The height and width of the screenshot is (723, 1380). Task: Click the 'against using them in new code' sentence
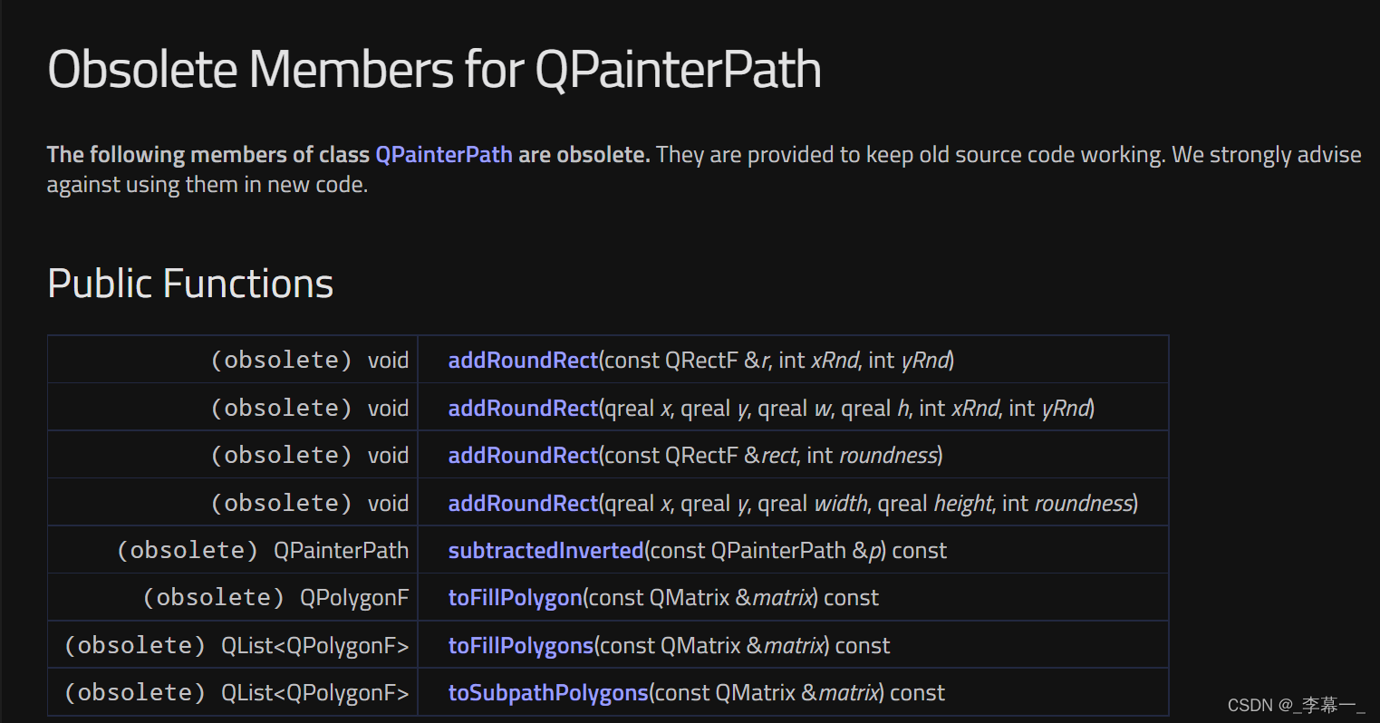point(207,185)
